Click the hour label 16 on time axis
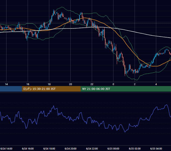 coord(28,84)
